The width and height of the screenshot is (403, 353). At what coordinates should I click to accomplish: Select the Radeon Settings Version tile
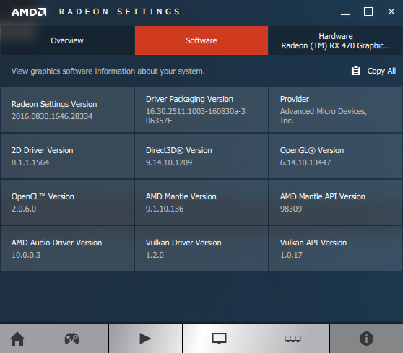(x=67, y=110)
